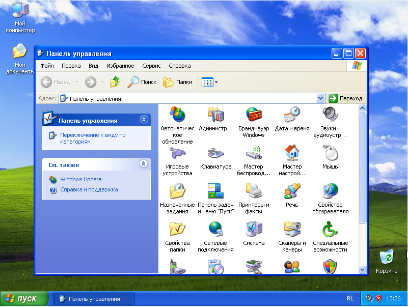Open Игровые устройства gamepad icon
The height and width of the screenshot is (307, 408).
177,153
